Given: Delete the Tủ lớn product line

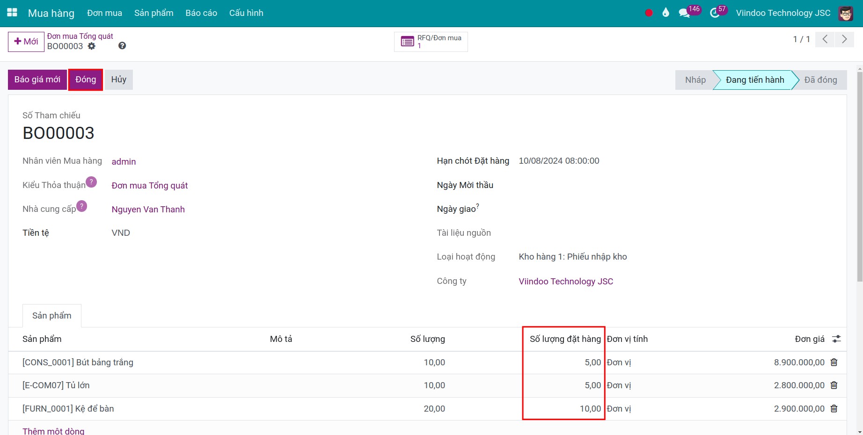Looking at the screenshot, I should (834, 385).
